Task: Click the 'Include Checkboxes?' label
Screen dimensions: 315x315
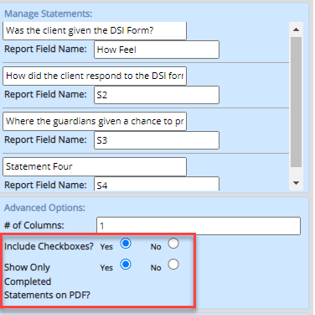Action: 49,246
